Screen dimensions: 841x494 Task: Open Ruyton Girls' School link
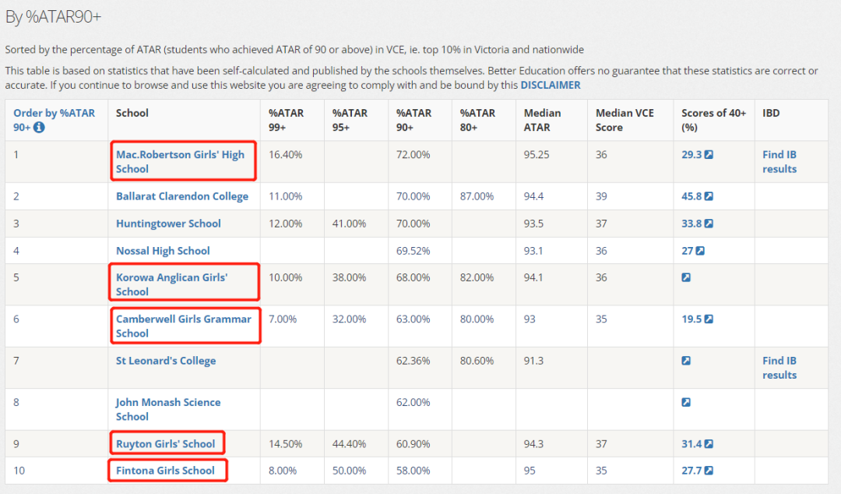tap(165, 444)
